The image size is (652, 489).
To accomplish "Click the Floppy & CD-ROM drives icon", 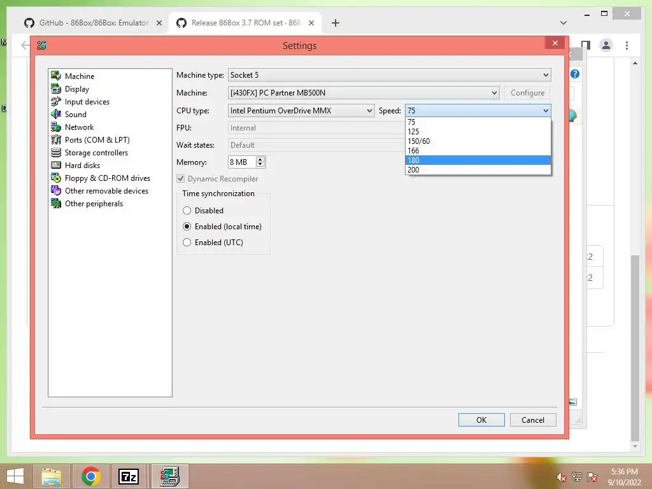I will tap(56, 178).
